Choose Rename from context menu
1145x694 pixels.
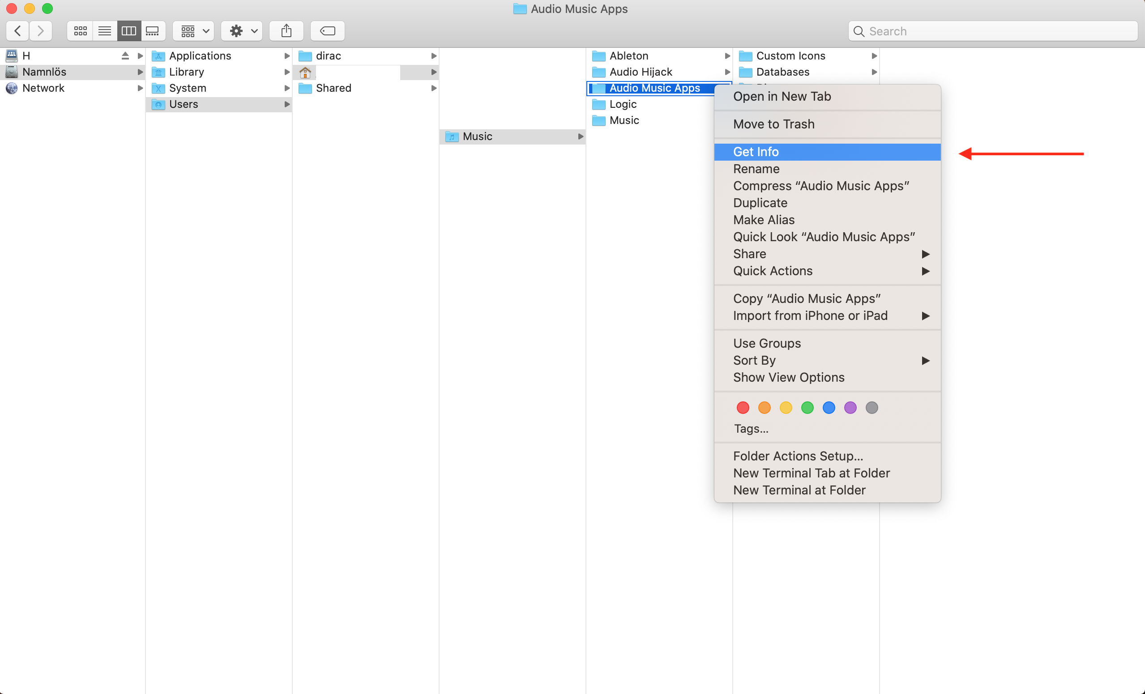828,169
